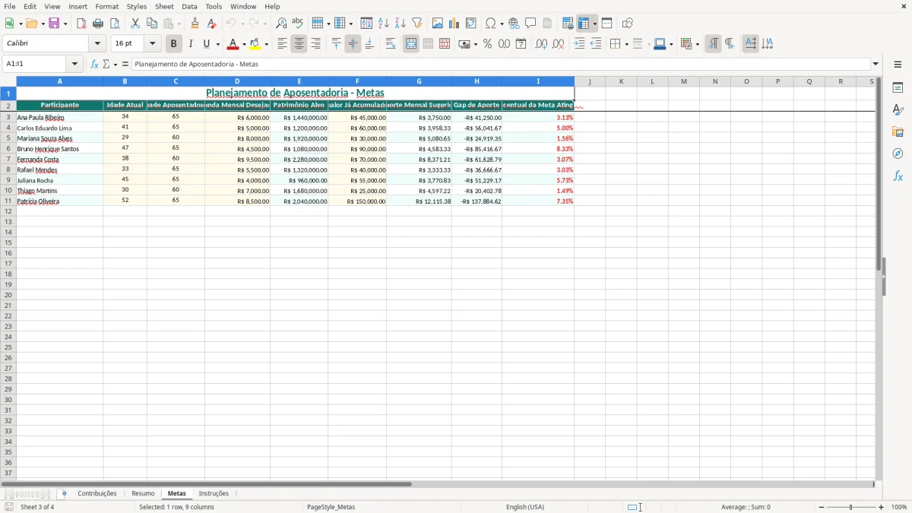Open the currency format dropdown arrow

click(x=475, y=44)
